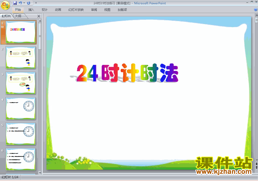Screen dimensions: 258x181
Task: Switch to the 大纲 outline tab
Action: 18,16
